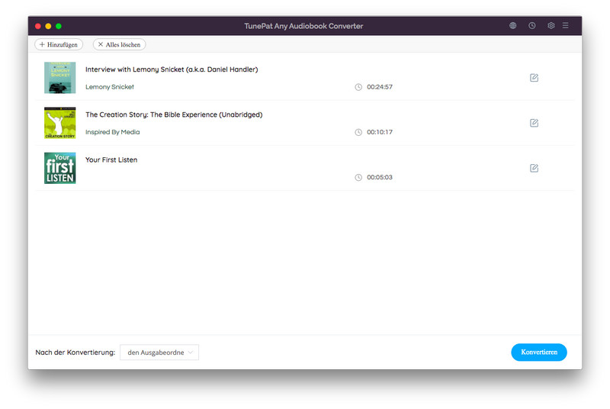The height and width of the screenshot is (409, 610).
Task: Click author Lemony Snicket text
Action: coord(110,87)
